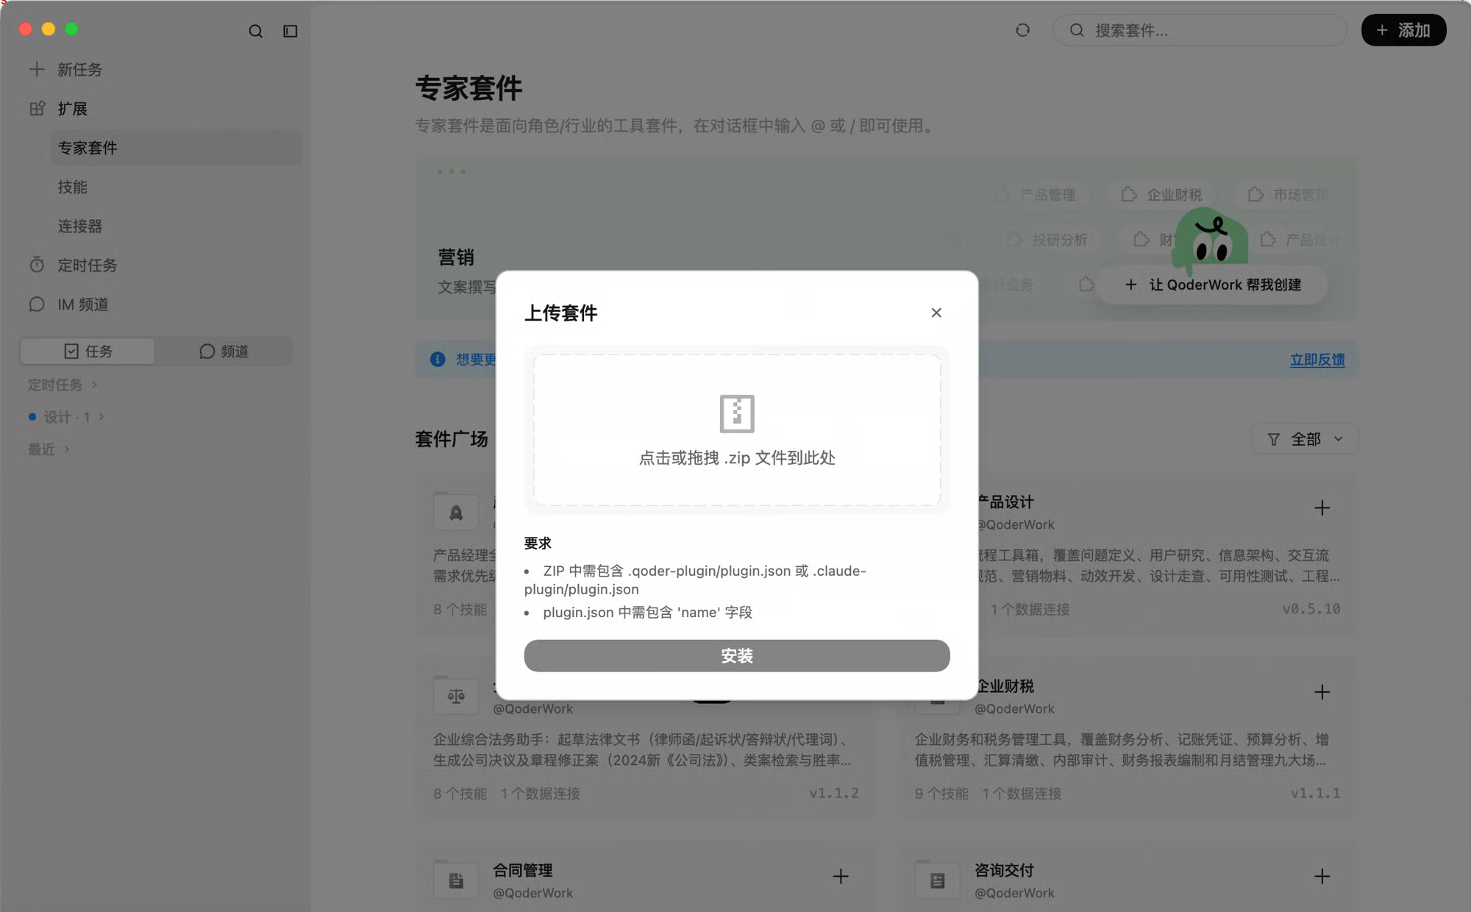Expand the 定时任务 list group
The image size is (1471, 912).
click(63, 385)
